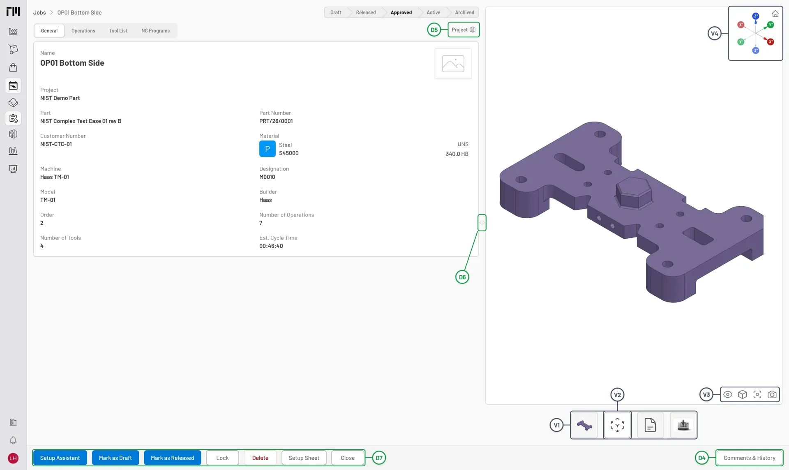Open the catalog booklet icon in sidebar

13,134
